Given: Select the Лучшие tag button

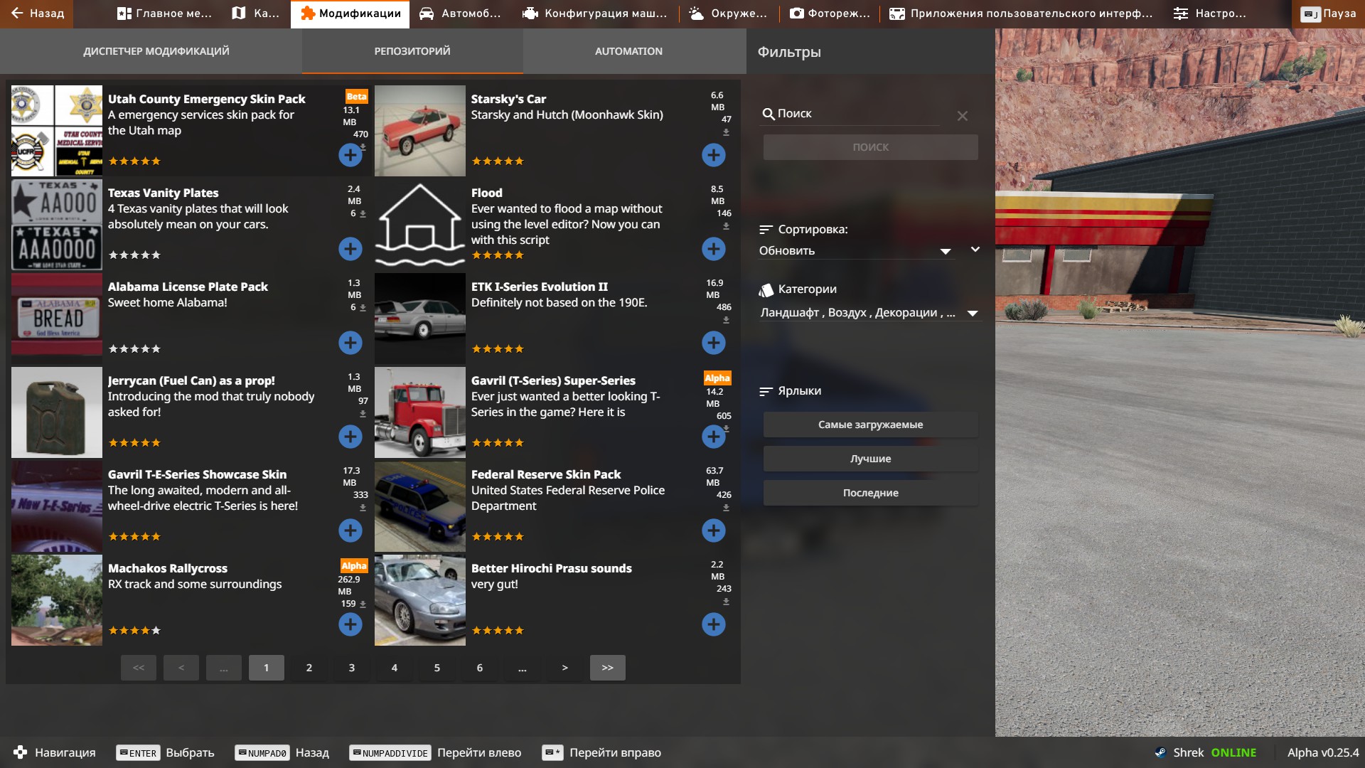Looking at the screenshot, I should (x=870, y=459).
